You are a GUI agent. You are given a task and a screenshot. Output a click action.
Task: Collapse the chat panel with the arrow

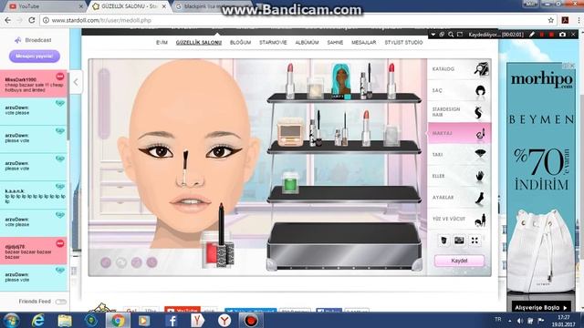click(76, 82)
